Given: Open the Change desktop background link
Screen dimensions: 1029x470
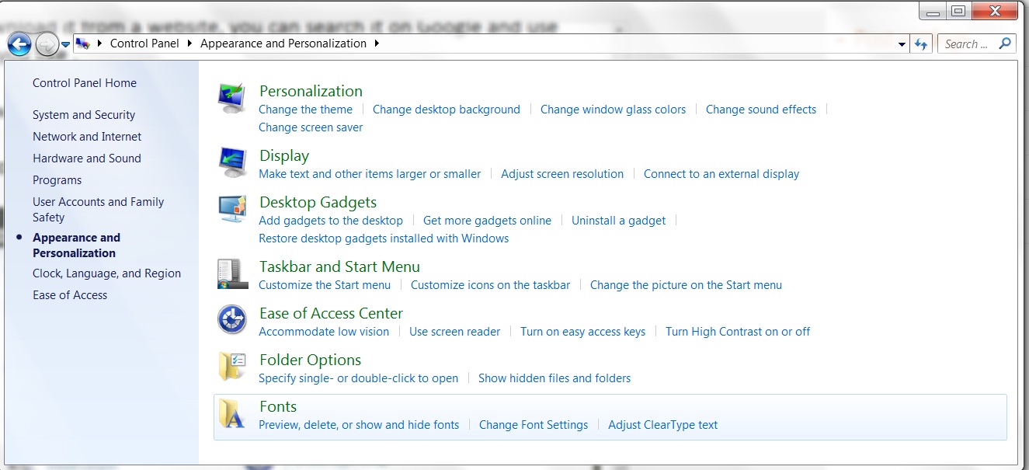Looking at the screenshot, I should 446,110.
